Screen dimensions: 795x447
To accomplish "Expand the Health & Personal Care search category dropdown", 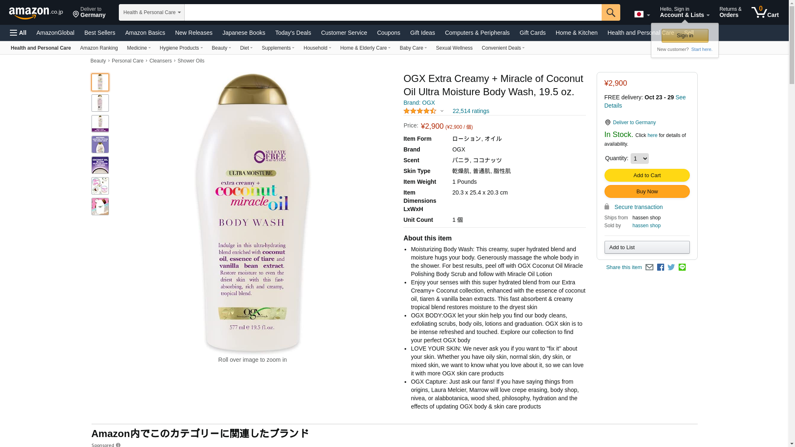I will [152, 12].
